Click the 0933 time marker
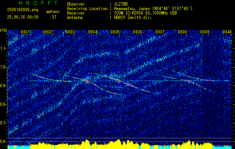Screen dimensions: 235x149 coord(70,32)
